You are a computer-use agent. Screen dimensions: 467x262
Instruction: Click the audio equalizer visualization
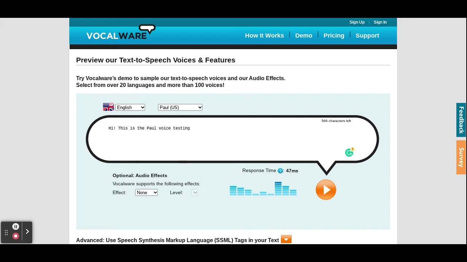[x=263, y=189]
